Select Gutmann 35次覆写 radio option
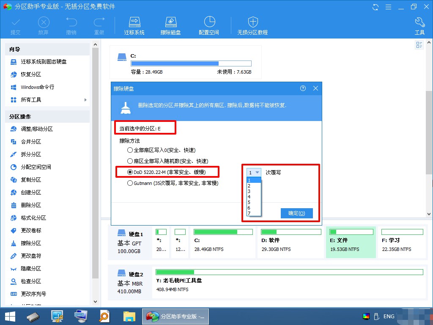This screenshot has height=325, width=433. [x=130, y=183]
